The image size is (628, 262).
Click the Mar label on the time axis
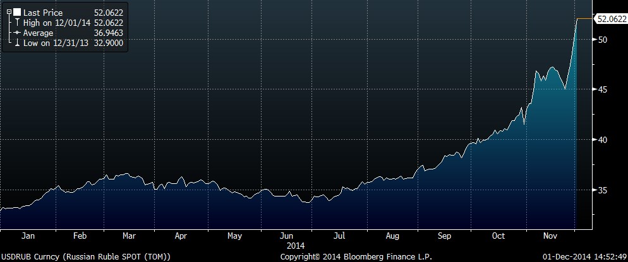click(x=130, y=236)
